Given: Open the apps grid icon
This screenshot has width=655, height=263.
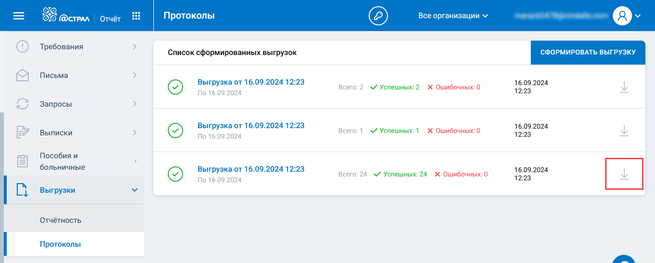Looking at the screenshot, I should point(136,16).
